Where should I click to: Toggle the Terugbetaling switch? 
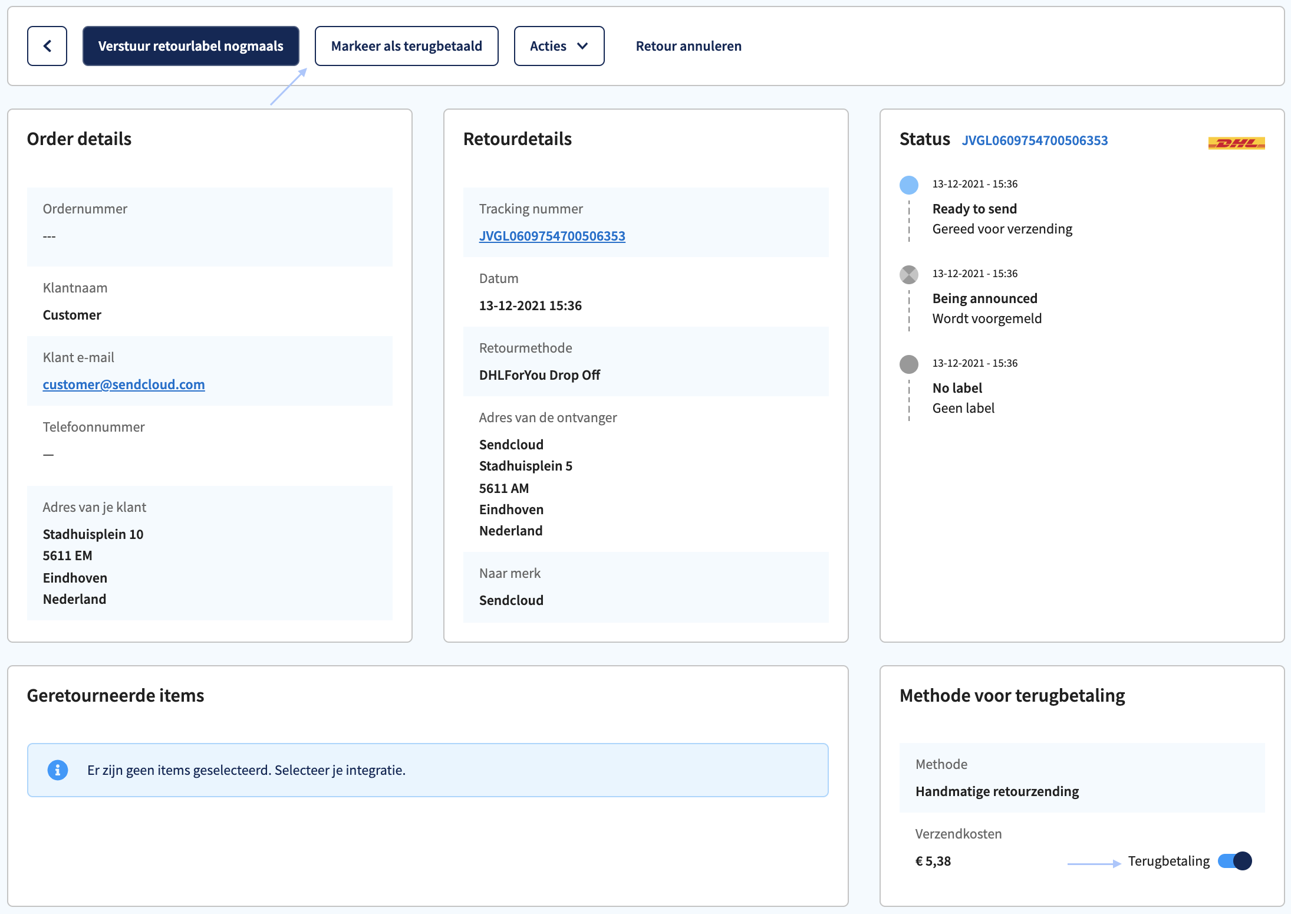[x=1234, y=861]
